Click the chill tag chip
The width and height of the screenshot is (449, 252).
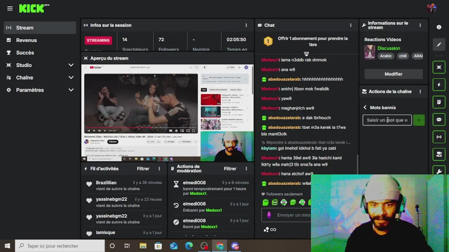point(403,56)
